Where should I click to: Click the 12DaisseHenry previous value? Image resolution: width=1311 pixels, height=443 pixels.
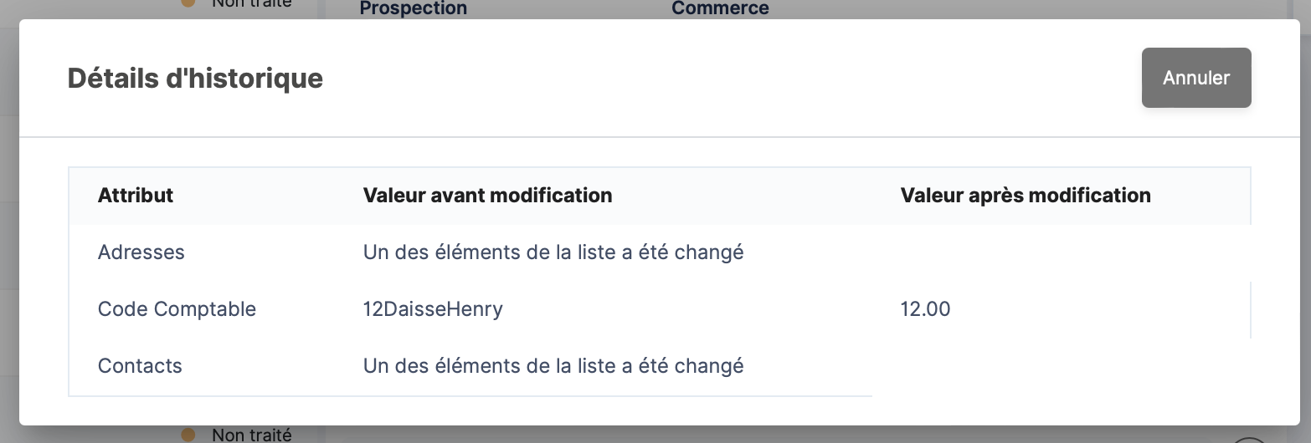click(433, 309)
